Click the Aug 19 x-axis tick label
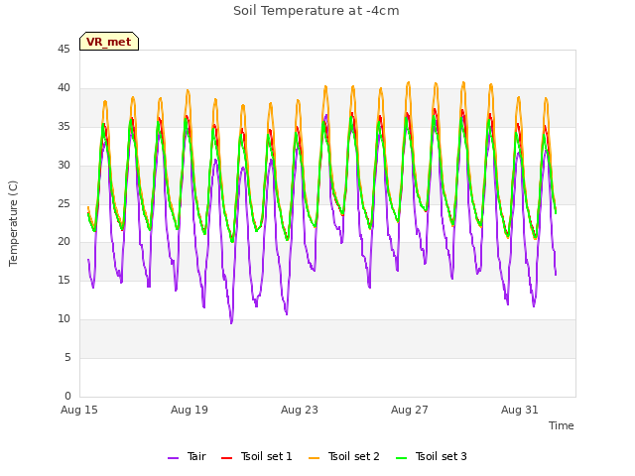The height and width of the screenshot is (476, 635). [190, 410]
